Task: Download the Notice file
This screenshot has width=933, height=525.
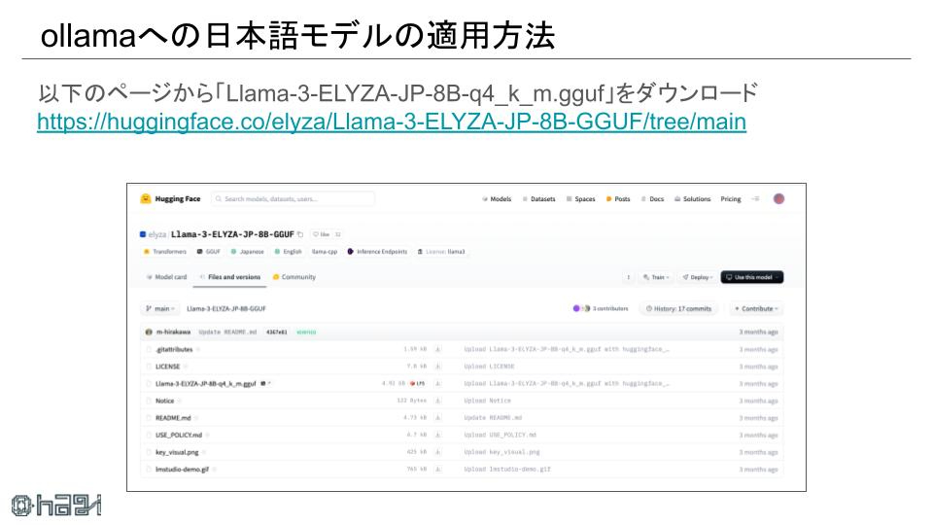Action: tap(438, 402)
